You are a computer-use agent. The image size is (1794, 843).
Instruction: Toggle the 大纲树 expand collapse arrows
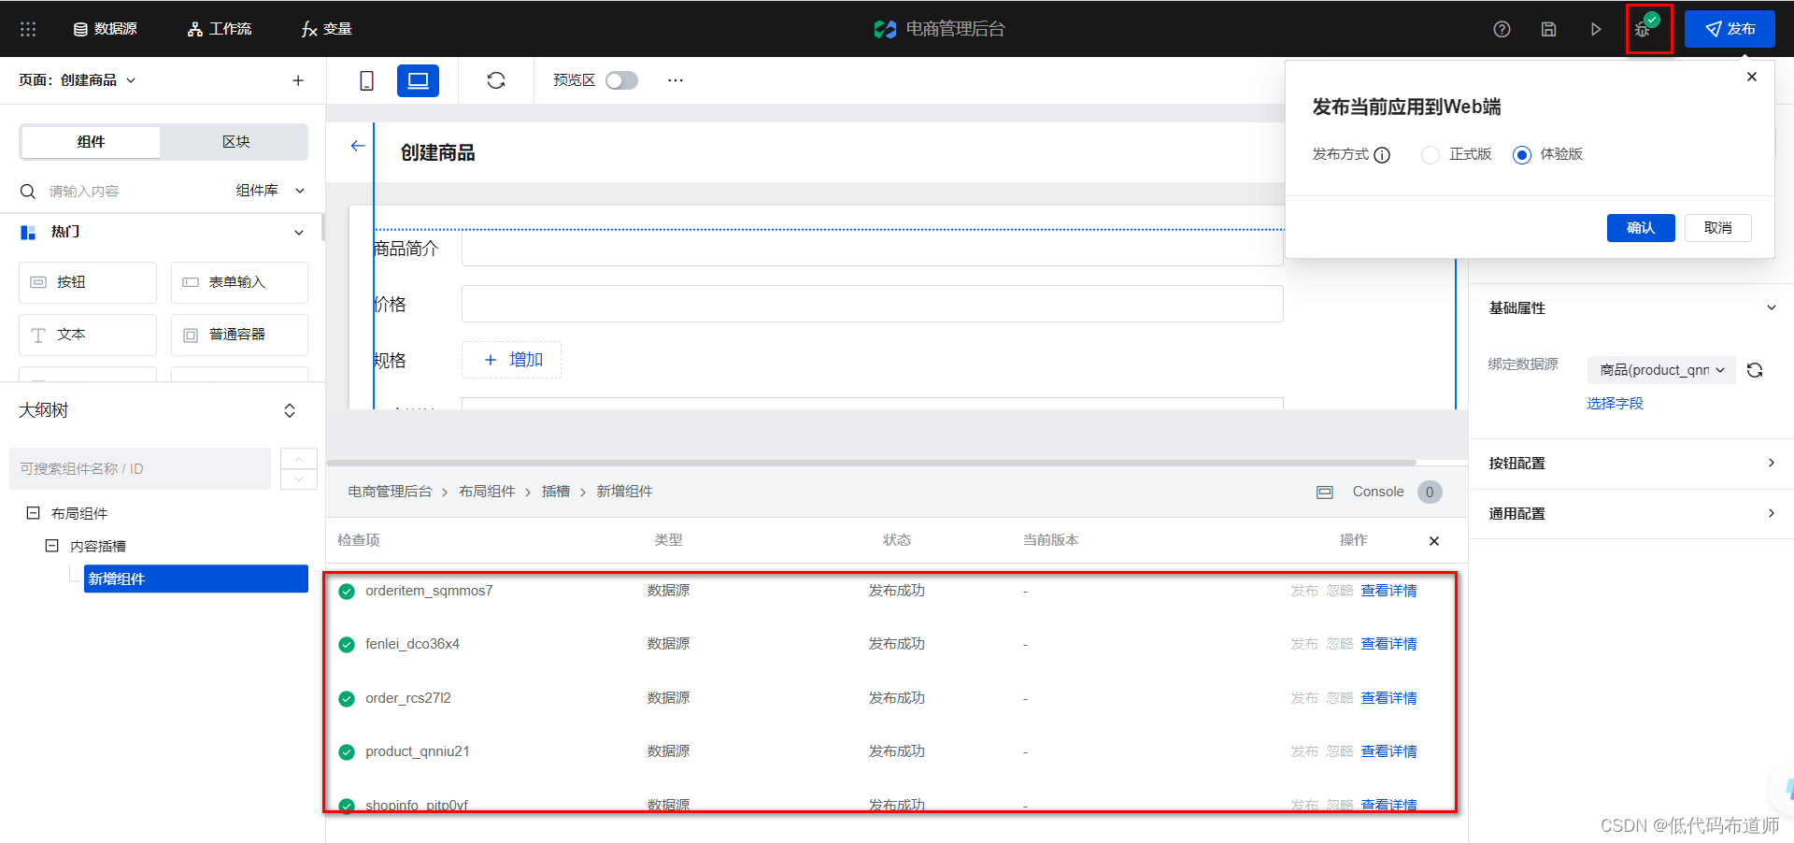point(290,410)
